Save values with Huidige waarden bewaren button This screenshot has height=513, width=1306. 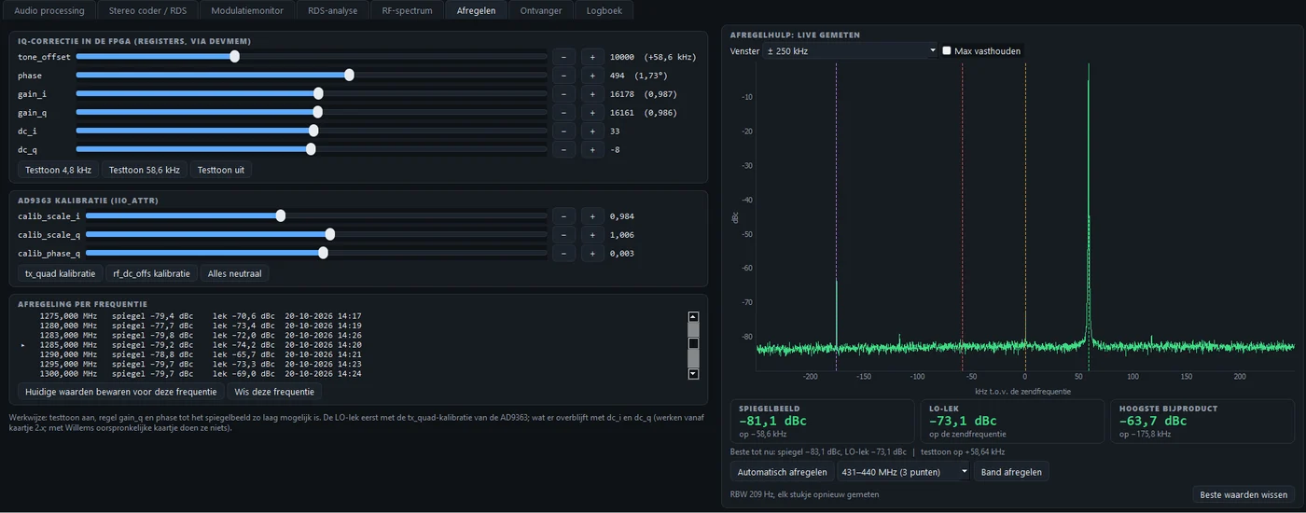click(x=121, y=392)
